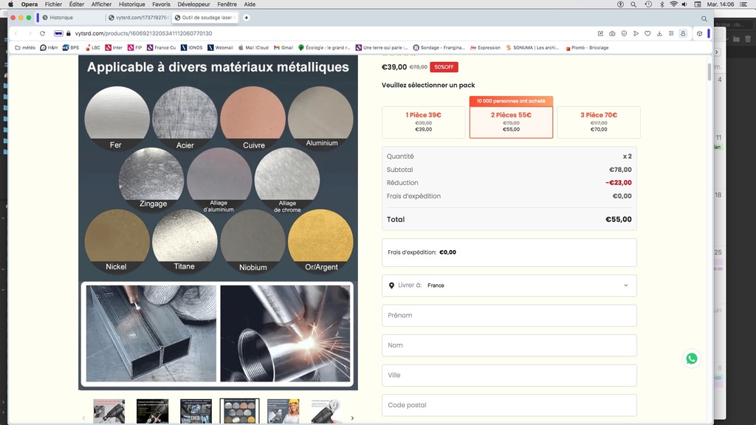Click the tab search magnifier icon
This screenshot has height=425, width=756.
704,18
